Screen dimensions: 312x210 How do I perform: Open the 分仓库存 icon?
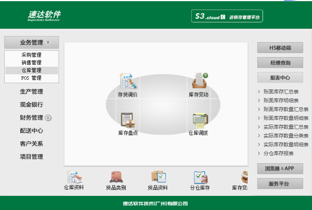[201, 177]
